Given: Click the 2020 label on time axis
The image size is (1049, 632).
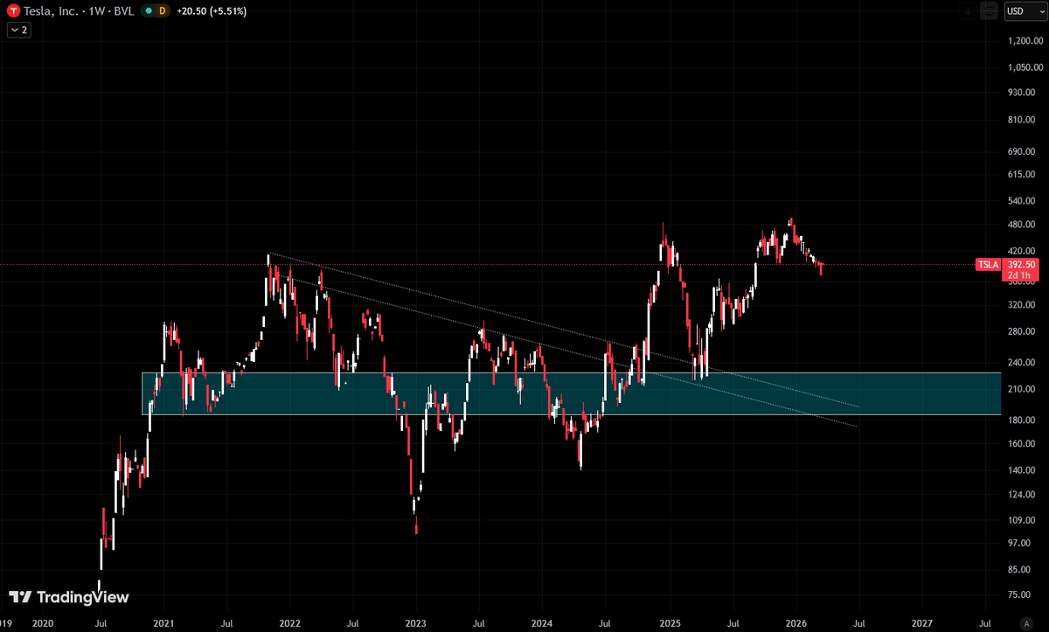Looking at the screenshot, I should click(x=42, y=624).
